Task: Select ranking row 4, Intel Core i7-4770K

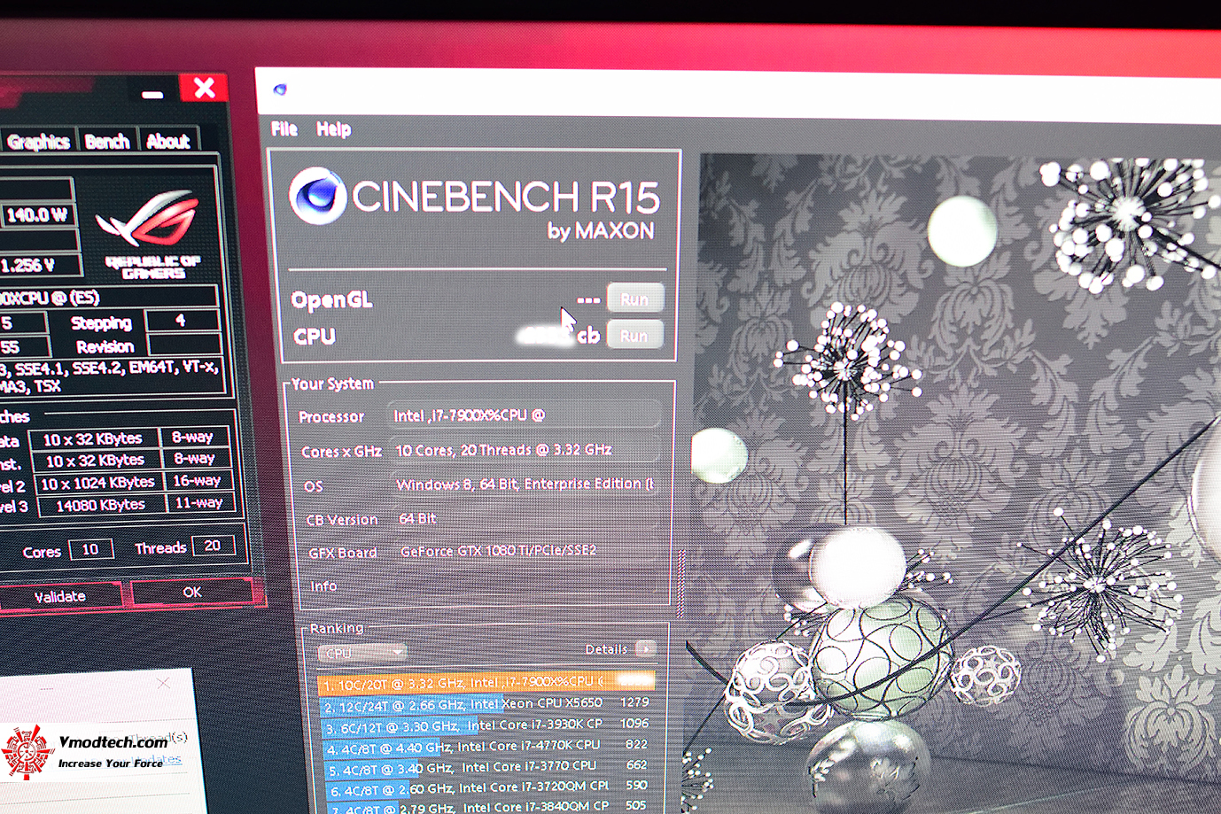Action: point(487,747)
